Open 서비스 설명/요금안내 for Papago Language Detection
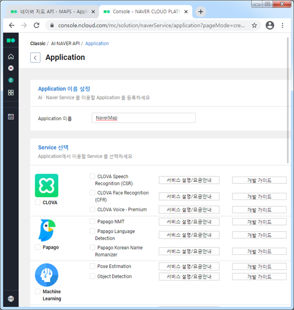The height and width of the screenshot is (310, 294). 189,235
